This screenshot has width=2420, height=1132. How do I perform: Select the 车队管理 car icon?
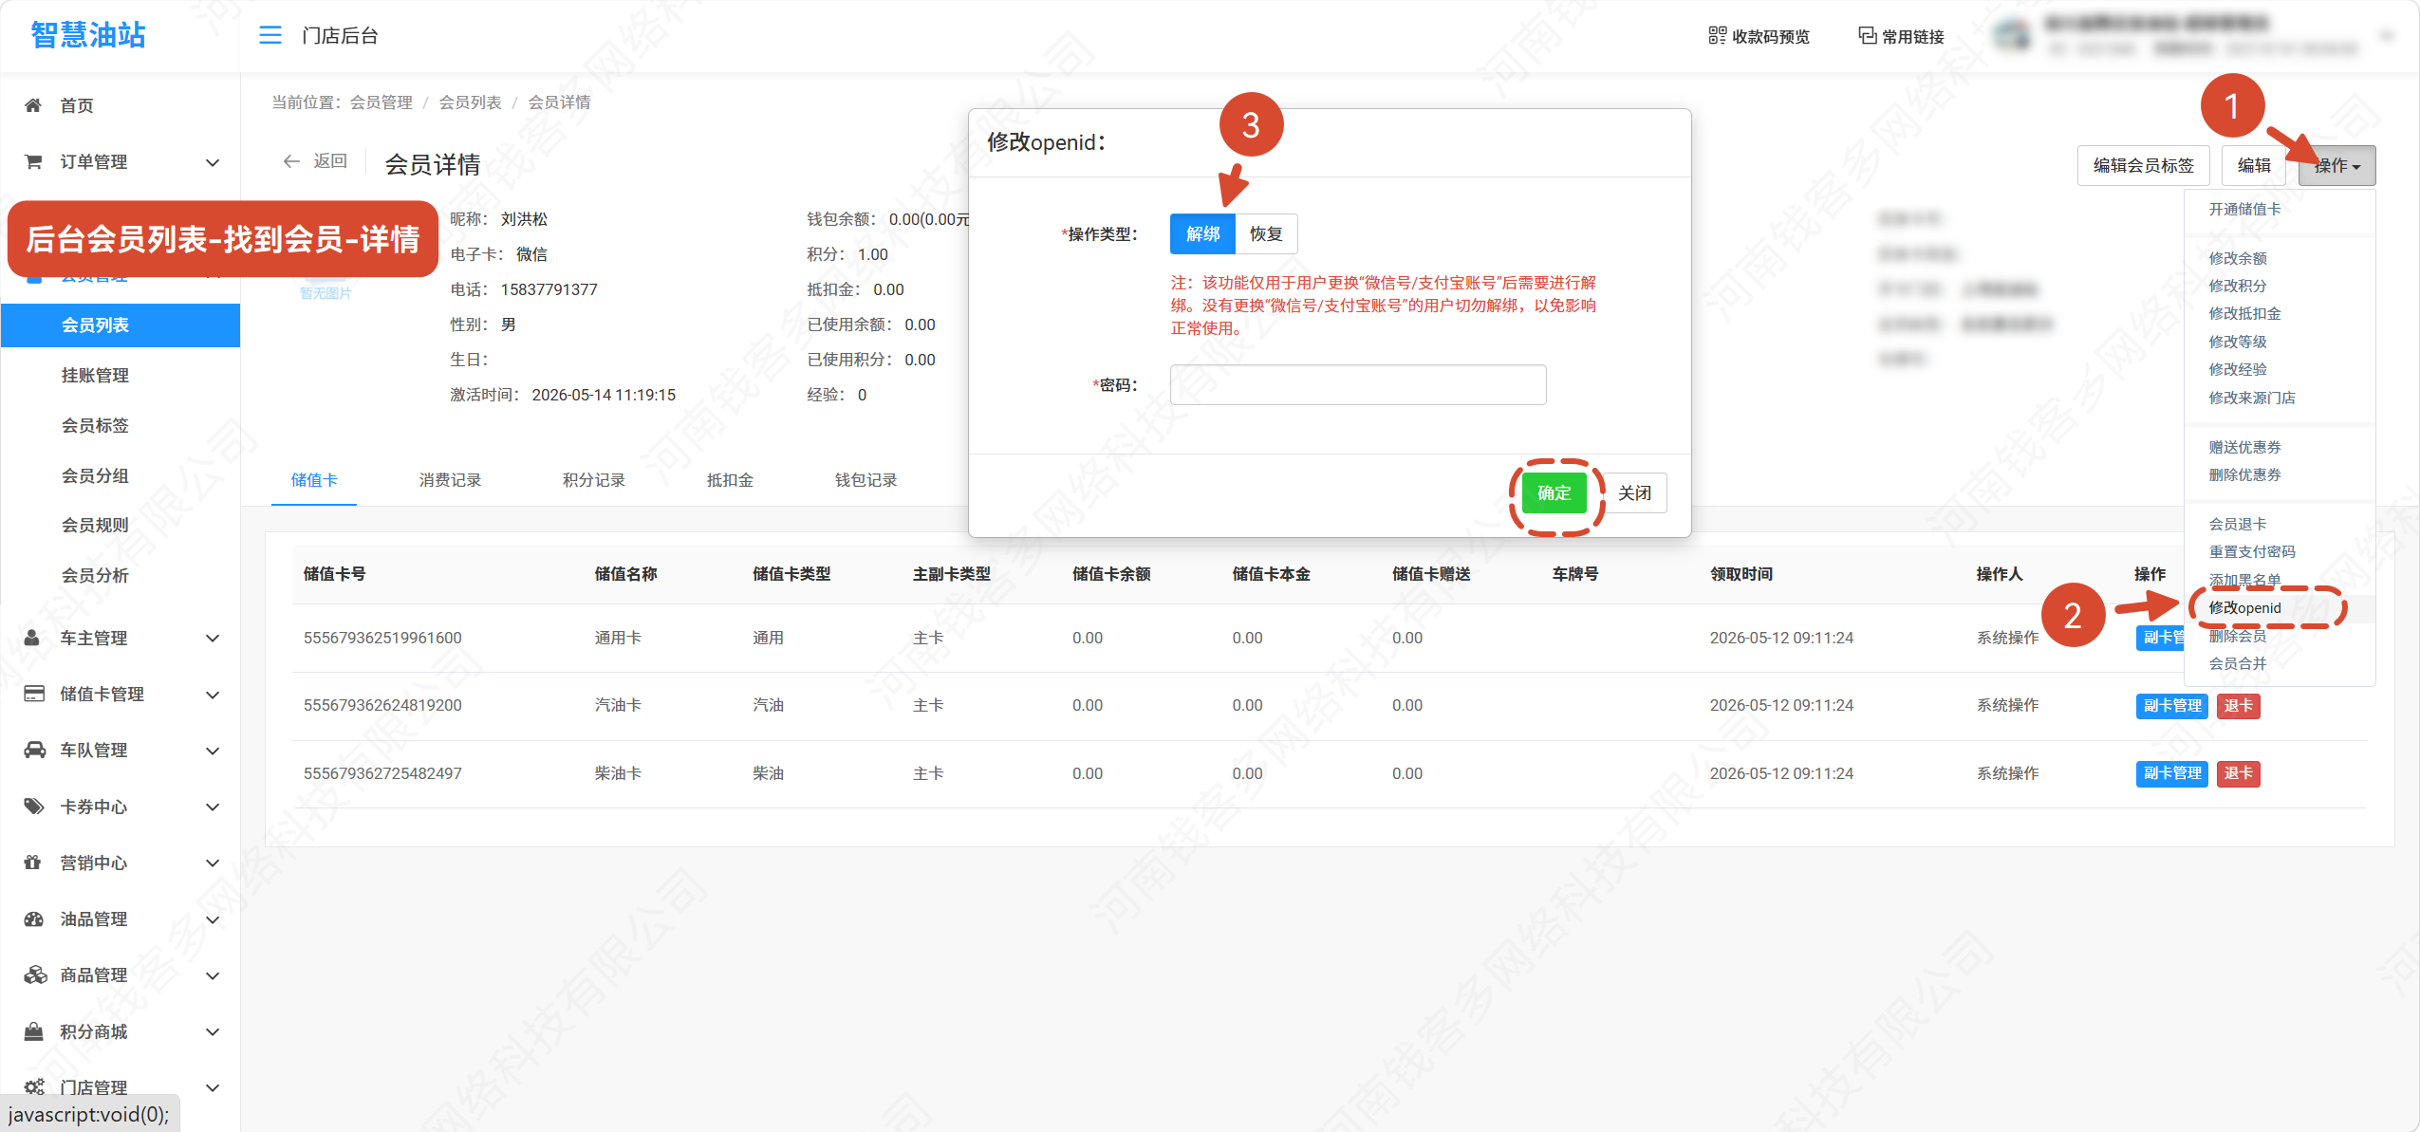click(x=34, y=750)
